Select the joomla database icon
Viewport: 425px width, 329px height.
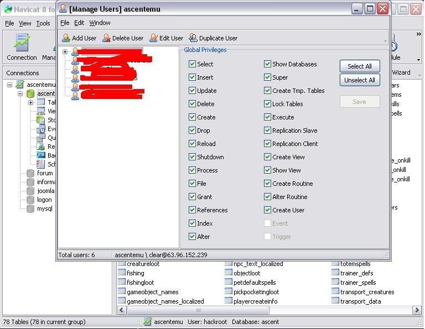[30, 191]
